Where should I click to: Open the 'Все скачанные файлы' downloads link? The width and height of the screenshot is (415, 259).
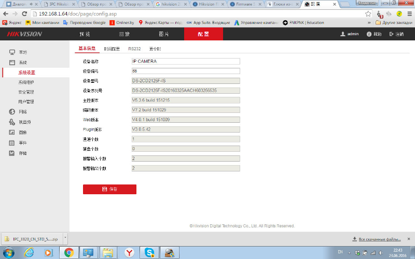point(380,239)
